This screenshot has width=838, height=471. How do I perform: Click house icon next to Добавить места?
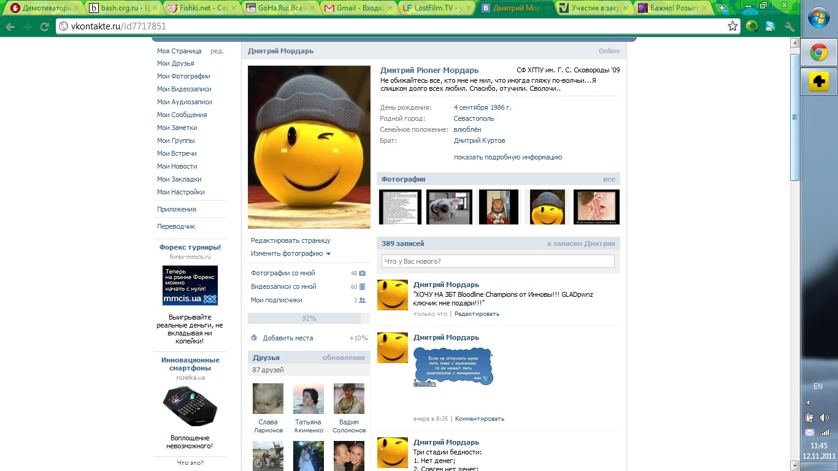coord(254,337)
